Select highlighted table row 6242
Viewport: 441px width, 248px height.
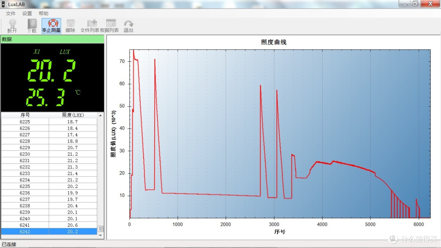49,232
